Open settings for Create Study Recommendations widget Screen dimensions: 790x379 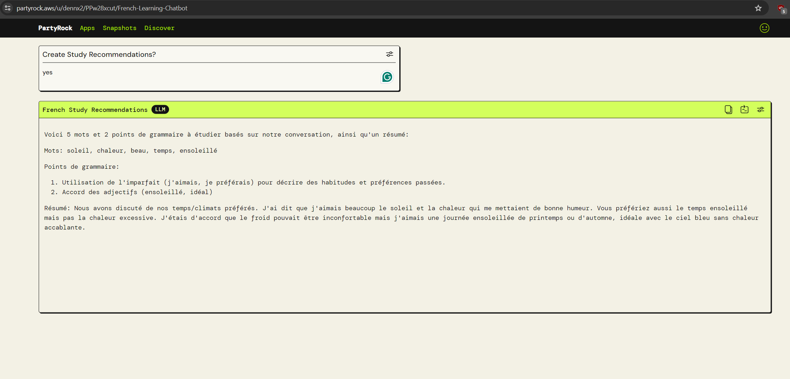pos(390,54)
